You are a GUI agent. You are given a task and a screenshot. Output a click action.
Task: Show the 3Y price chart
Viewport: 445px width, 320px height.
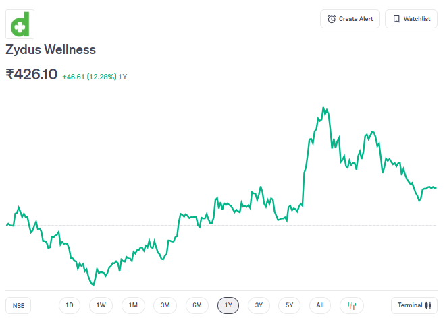click(259, 305)
